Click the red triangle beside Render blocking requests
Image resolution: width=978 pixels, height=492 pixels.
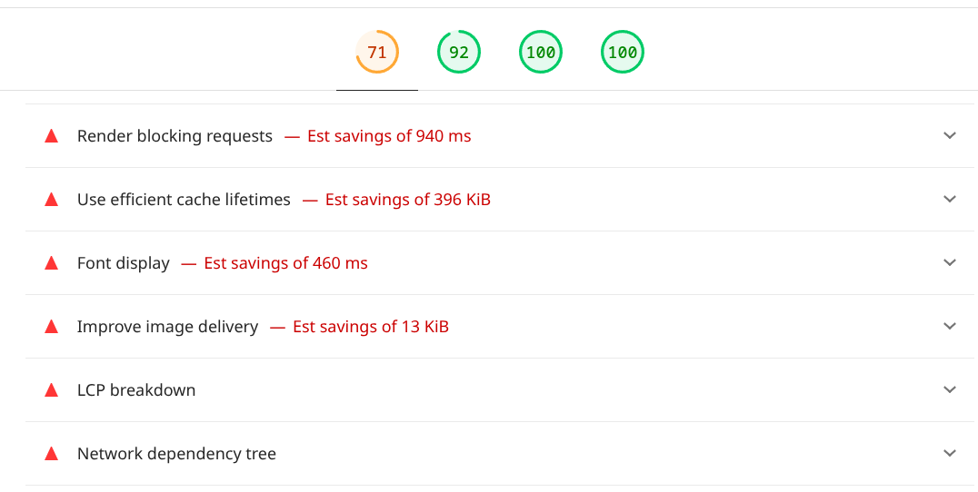[x=52, y=136]
